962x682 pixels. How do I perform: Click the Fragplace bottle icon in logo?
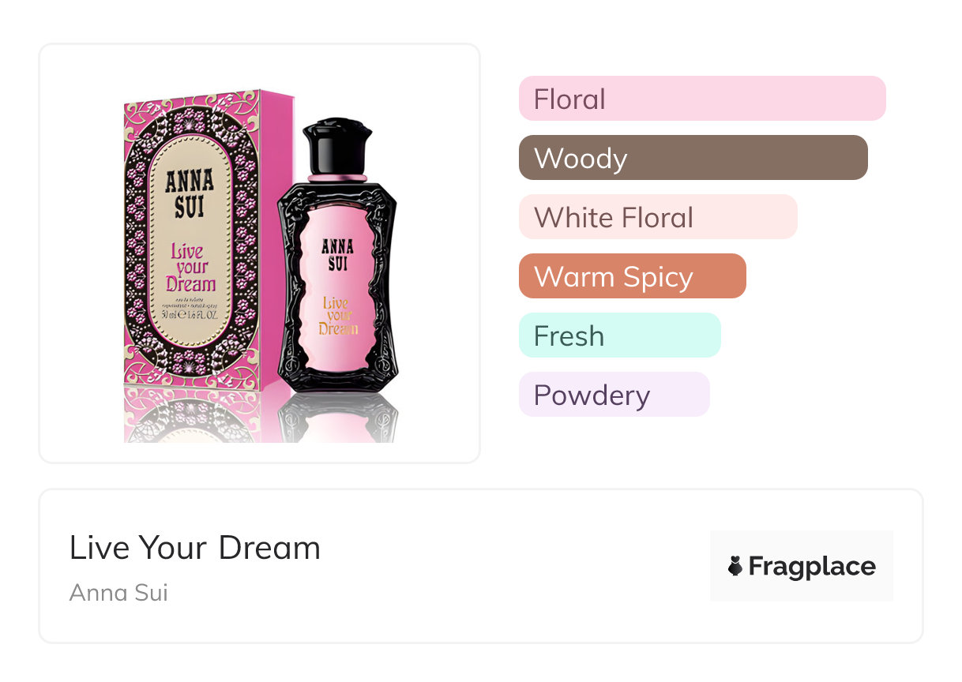tap(735, 566)
